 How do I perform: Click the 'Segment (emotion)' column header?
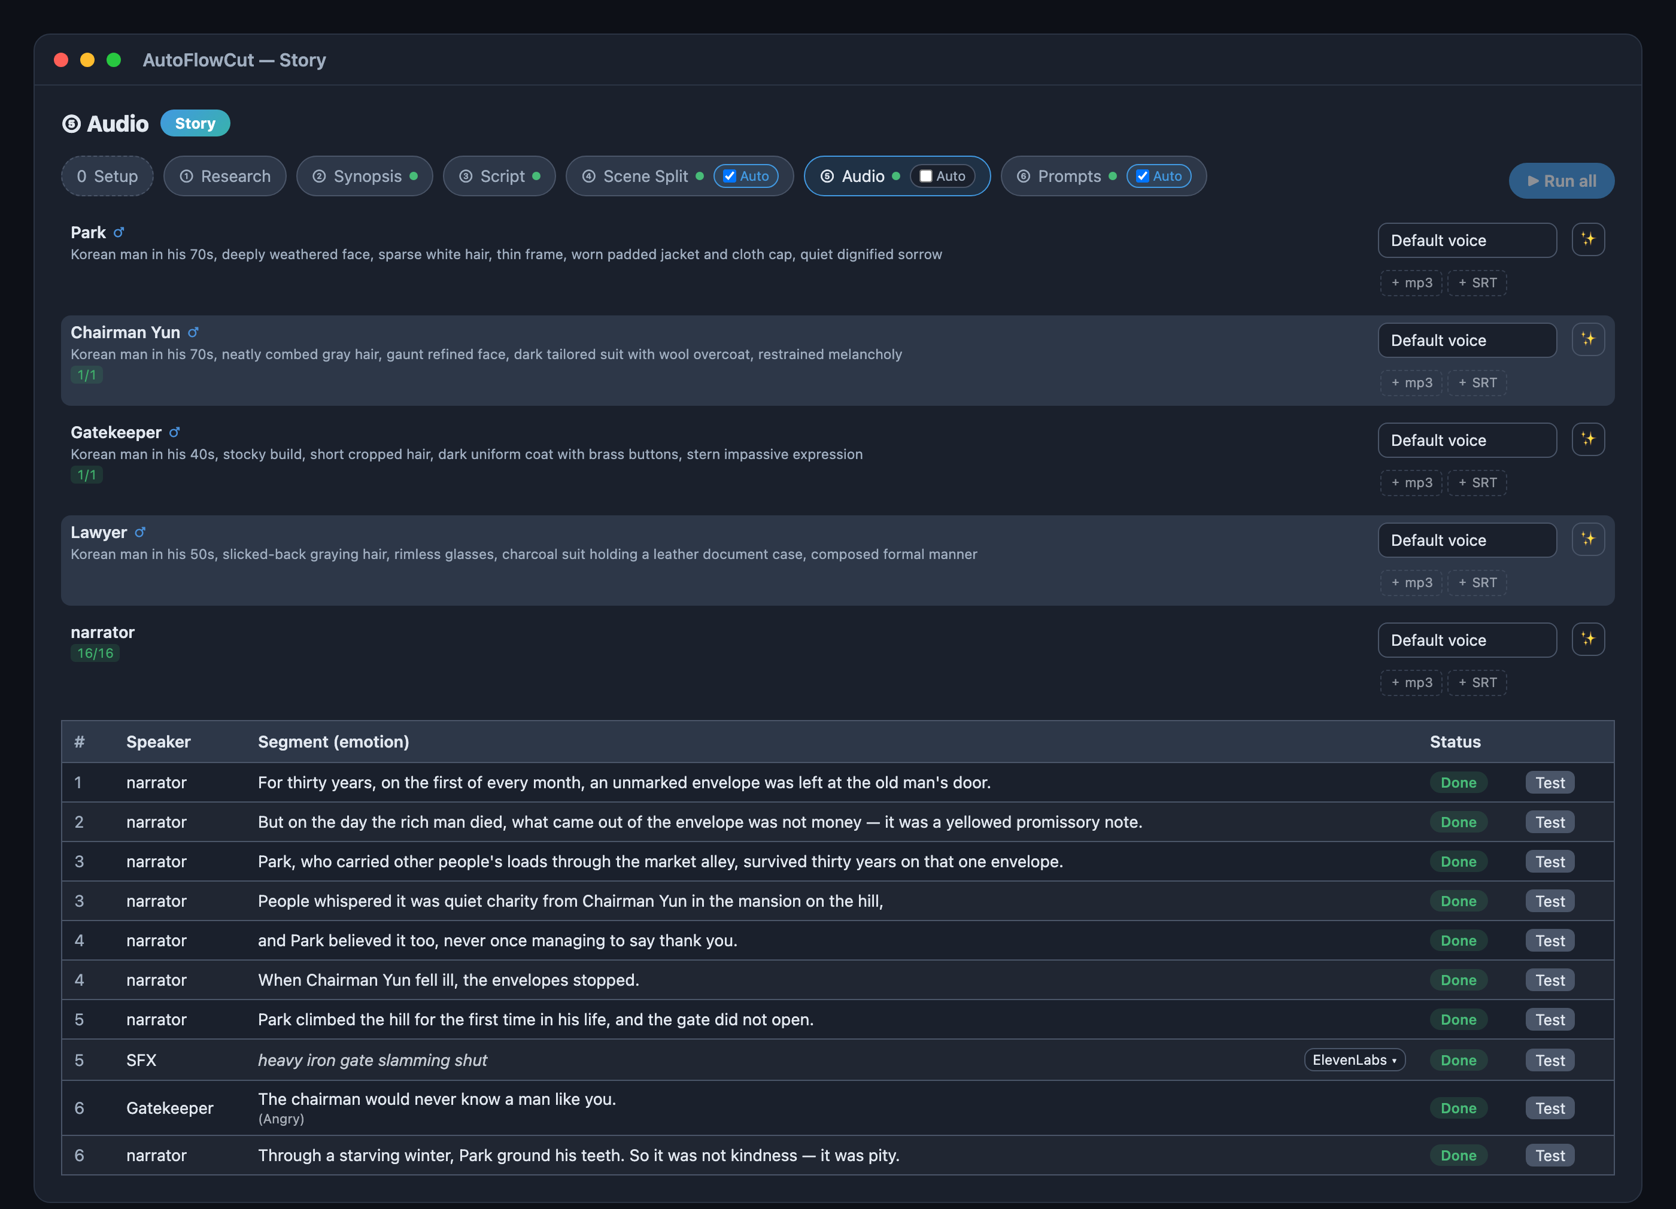333,741
